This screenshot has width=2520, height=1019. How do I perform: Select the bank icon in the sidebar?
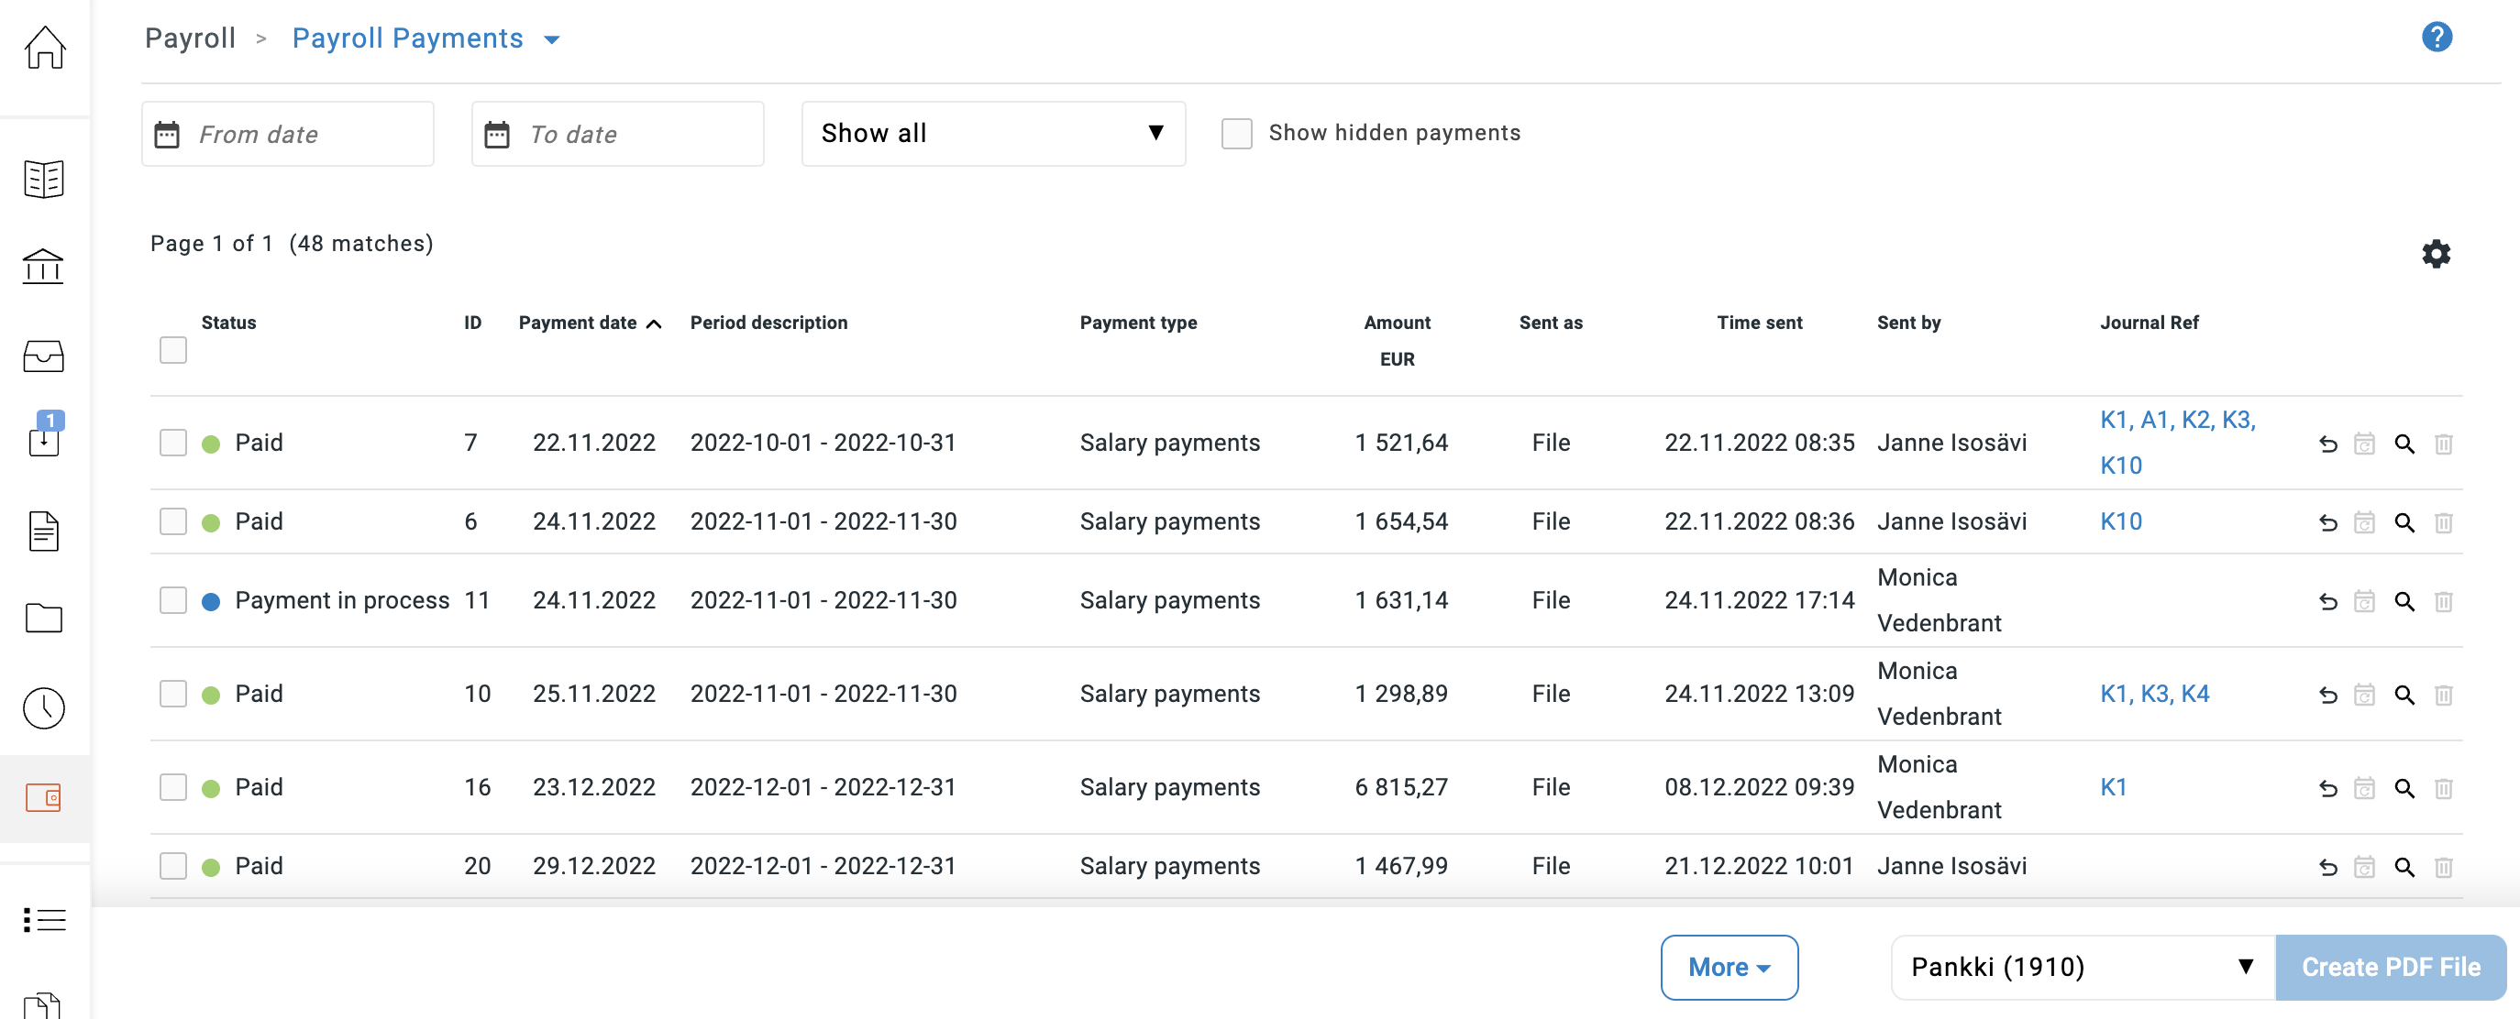(45, 266)
